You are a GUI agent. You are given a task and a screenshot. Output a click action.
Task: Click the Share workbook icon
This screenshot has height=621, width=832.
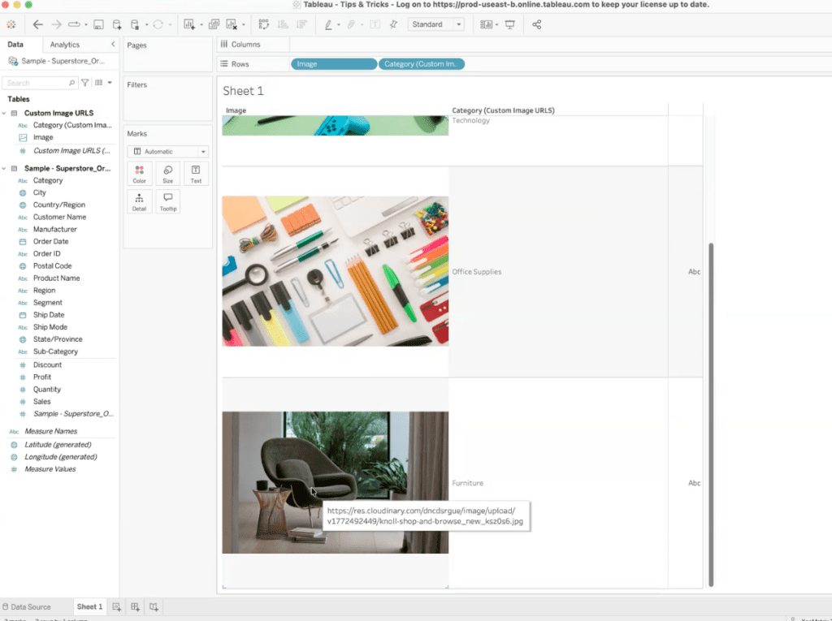click(x=537, y=24)
